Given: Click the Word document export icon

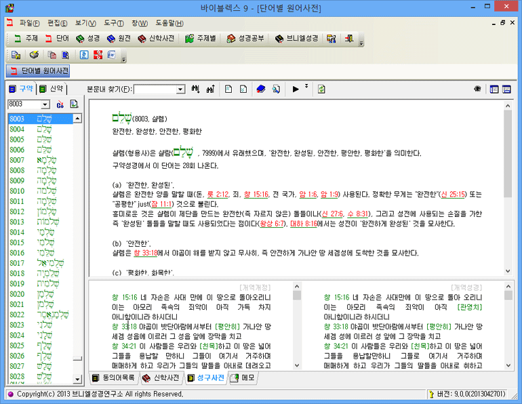Looking at the screenshot, I should tap(112, 55).
